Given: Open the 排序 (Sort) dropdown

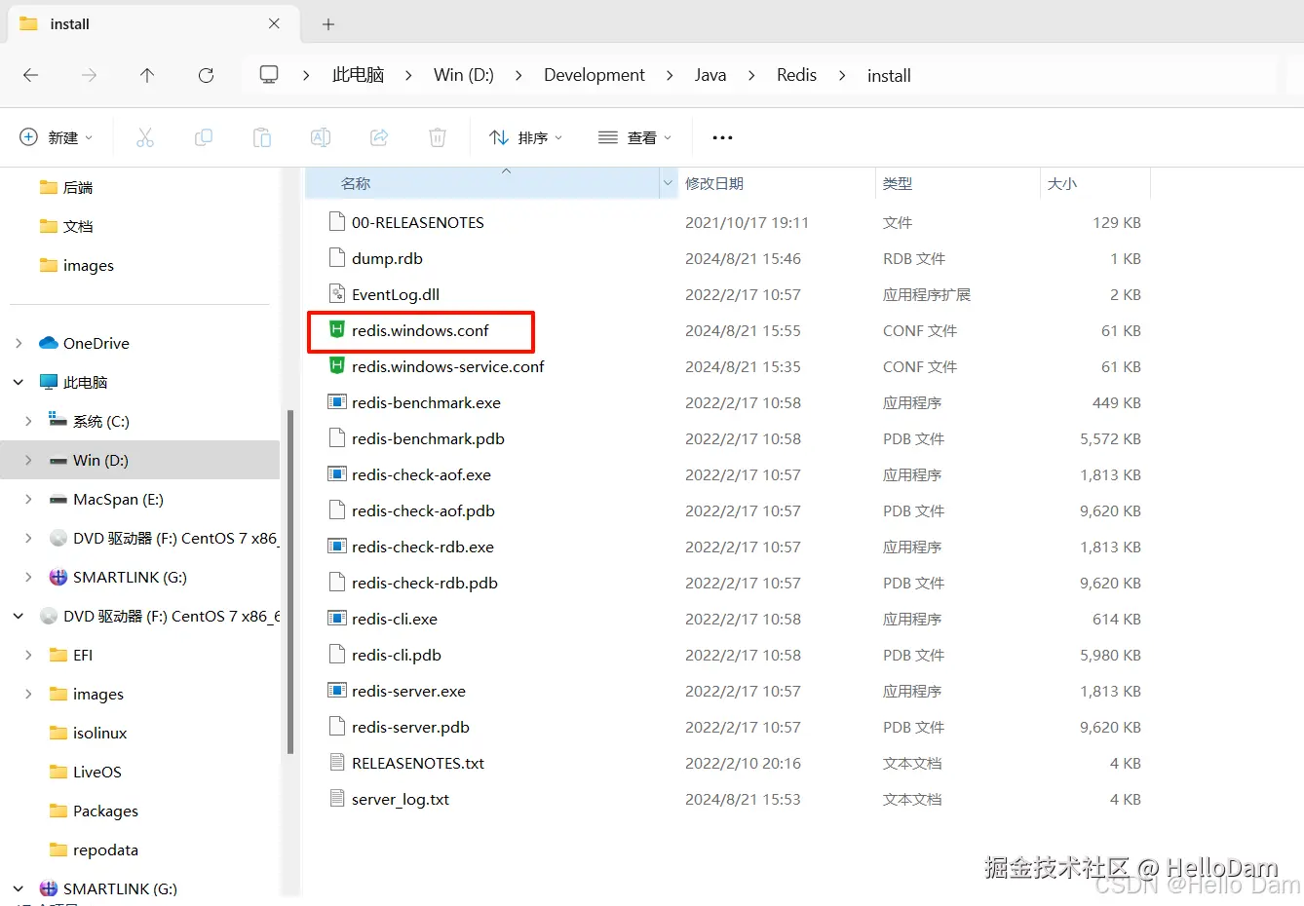Looking at the screenshot, I should [x=526, y=137].
